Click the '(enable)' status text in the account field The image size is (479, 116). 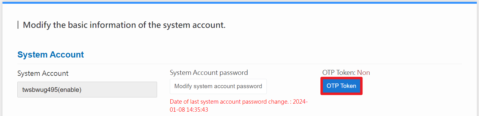(x=69, y=90)
